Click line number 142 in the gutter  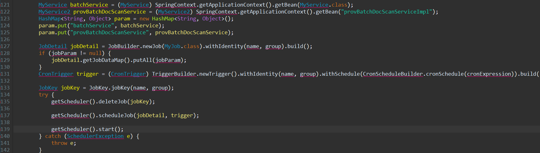pyautogui.click(x=5, y=150)
